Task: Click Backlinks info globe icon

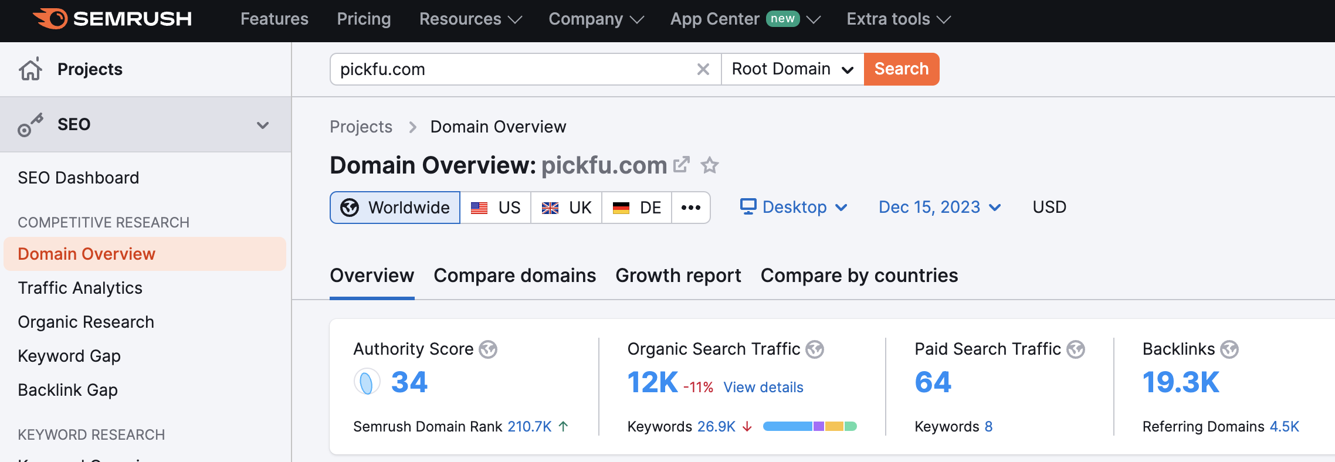Action: coord(1229,349)
